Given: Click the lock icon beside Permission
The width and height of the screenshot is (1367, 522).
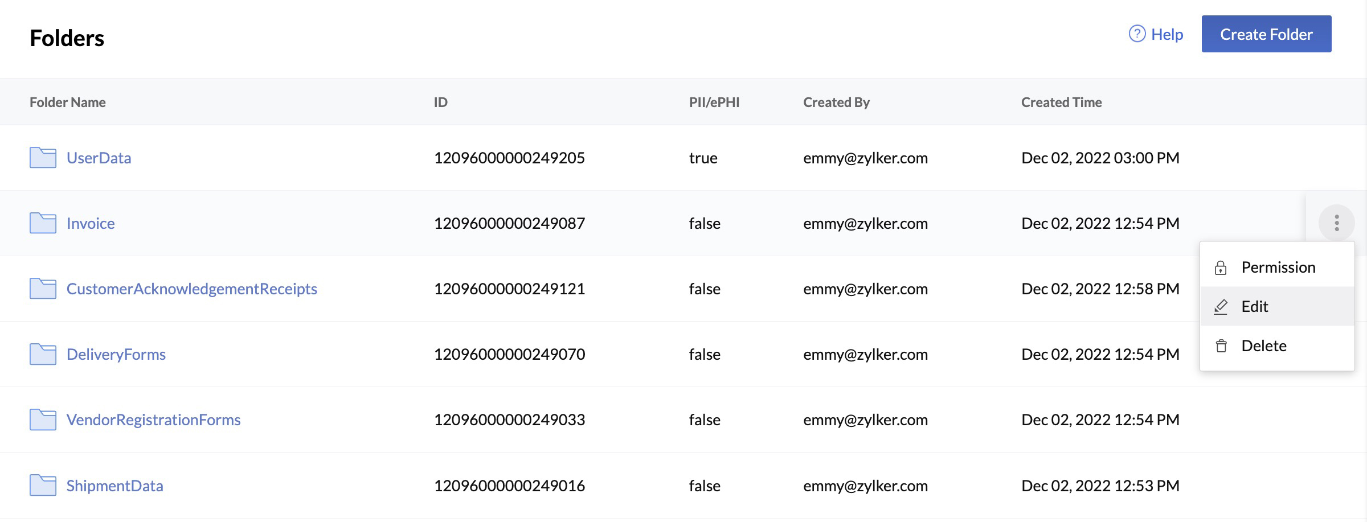Looking at the screenshot, I should pos(1221,267).
